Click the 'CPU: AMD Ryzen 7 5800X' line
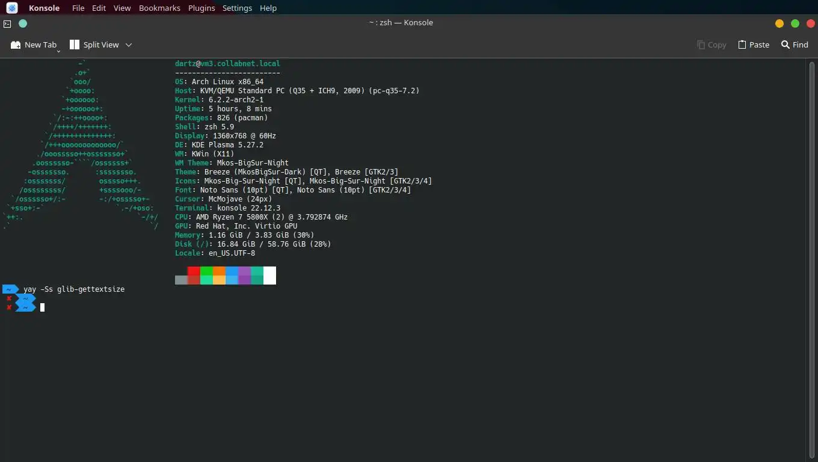 [261, 217]
